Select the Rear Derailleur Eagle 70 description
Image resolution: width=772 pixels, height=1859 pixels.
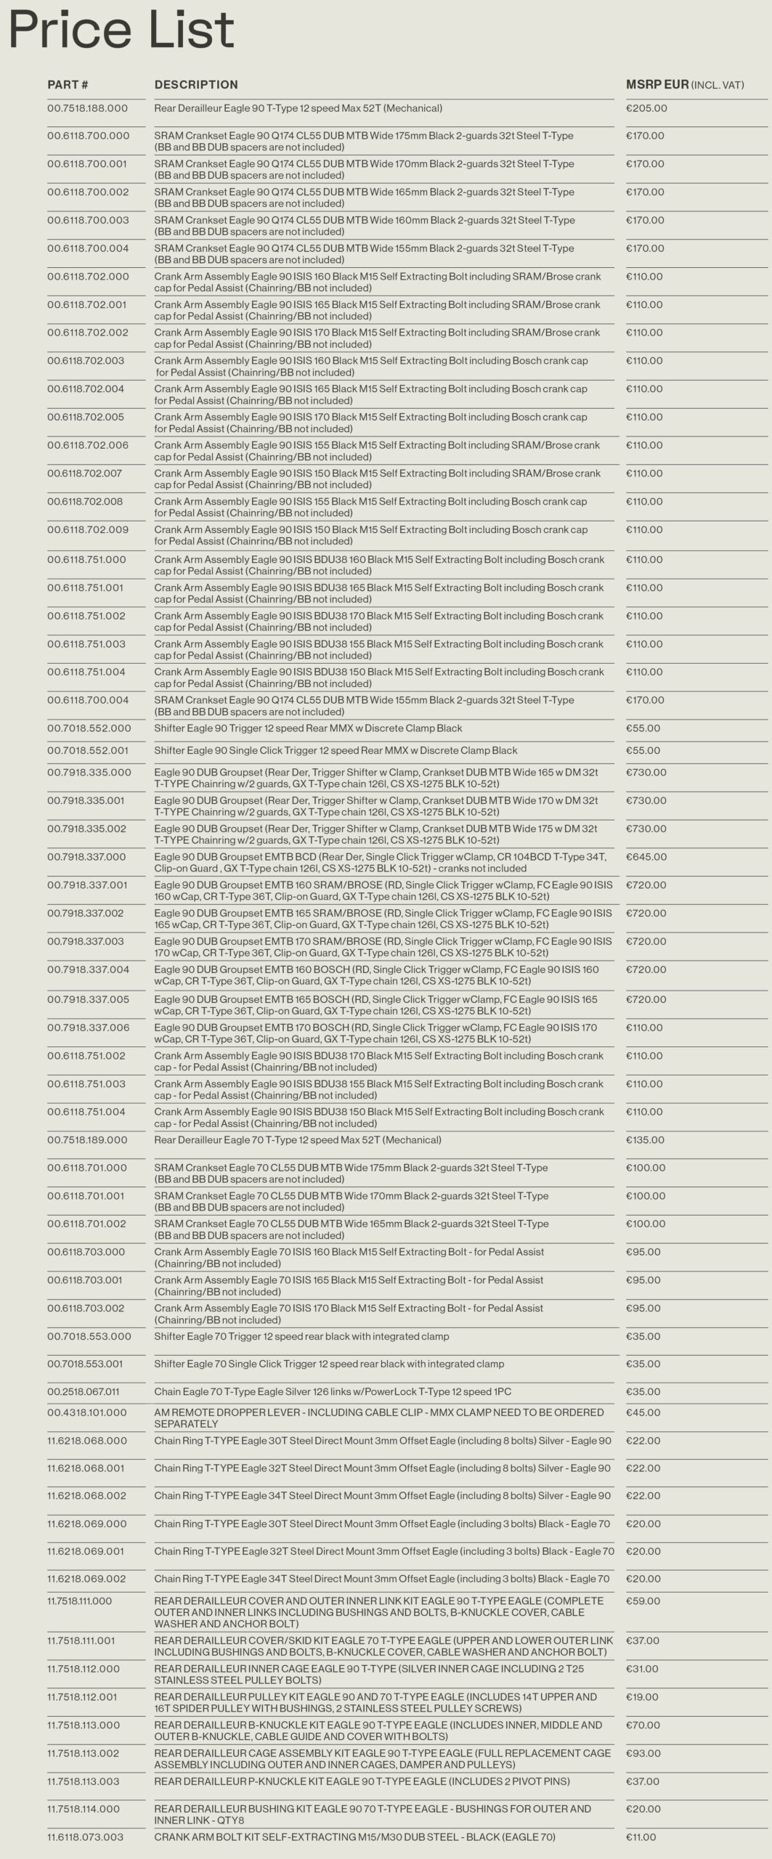click(x=298, y=1140)
